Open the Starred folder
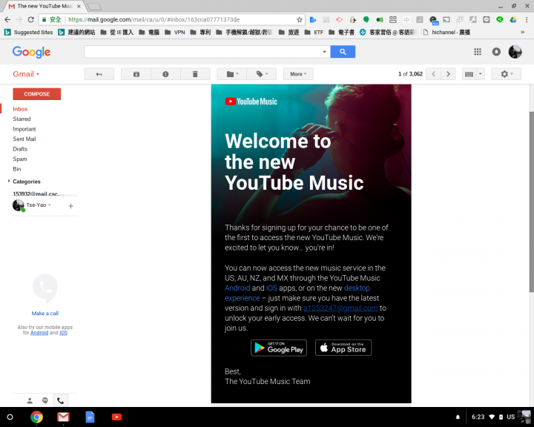534x427 pixels. click(x=22, y=119)
